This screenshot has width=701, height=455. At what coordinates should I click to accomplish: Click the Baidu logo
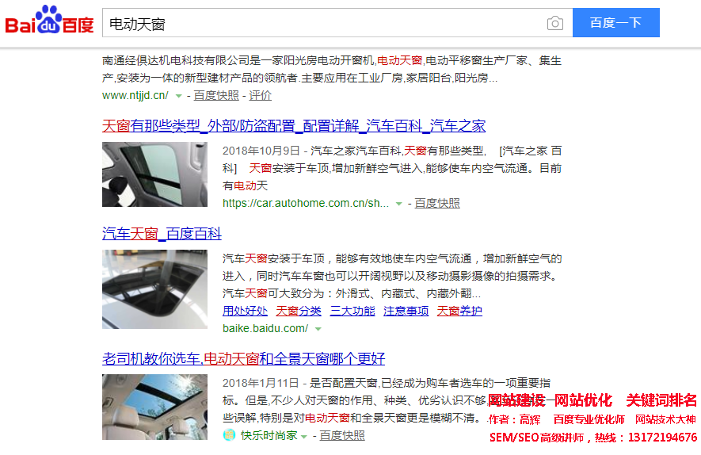tap(49, 21)
